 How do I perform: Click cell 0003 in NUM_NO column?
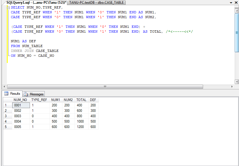21,116
